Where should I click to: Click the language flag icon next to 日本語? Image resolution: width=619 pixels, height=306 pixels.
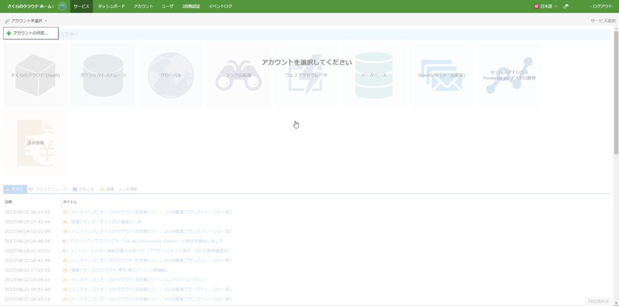(x=536, y=6)
